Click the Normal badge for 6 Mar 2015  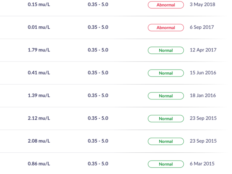pyautogui.click(x=166, y=164)
